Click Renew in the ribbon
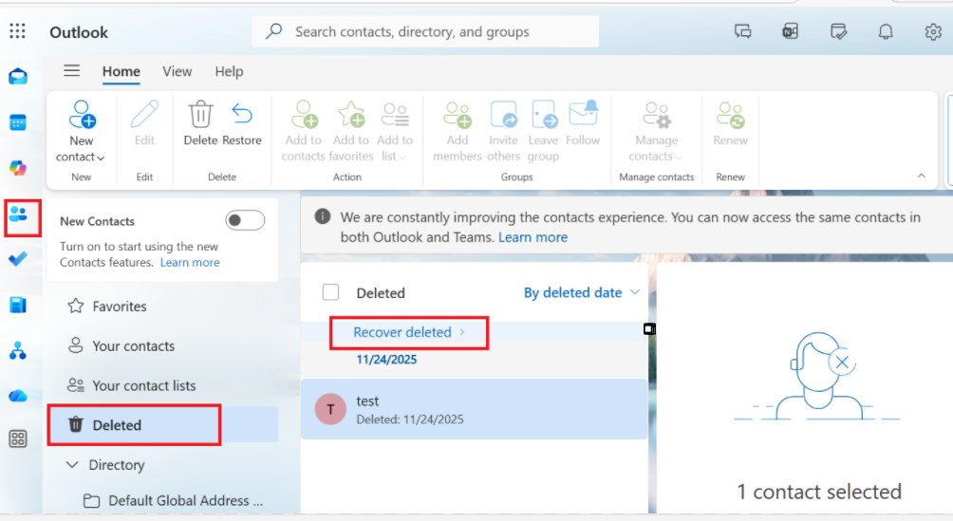Screen dimensions: 953x521 click(731, 123)
